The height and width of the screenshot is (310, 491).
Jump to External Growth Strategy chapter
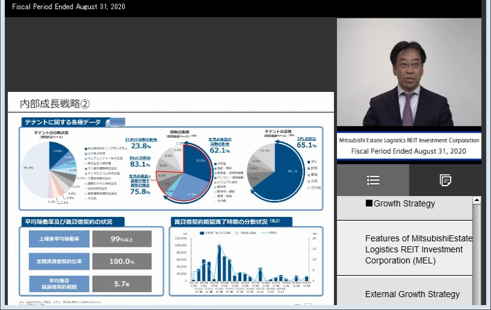point(404,291)
